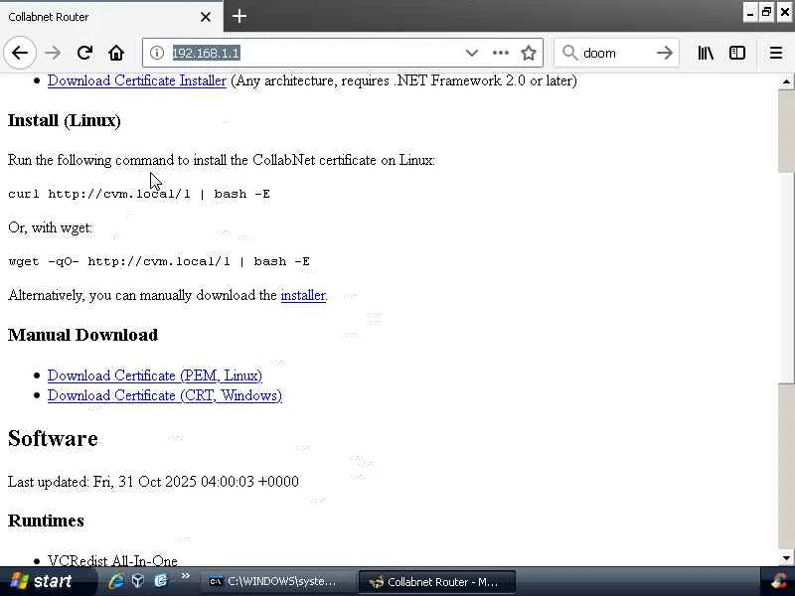The width and height of the screenshot is (795, 596).
Task: Click the search magnifier icon
Action: 569,53
